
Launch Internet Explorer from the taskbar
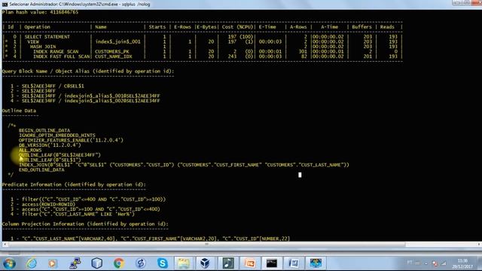pyautogui.click(x=31, y=263)
